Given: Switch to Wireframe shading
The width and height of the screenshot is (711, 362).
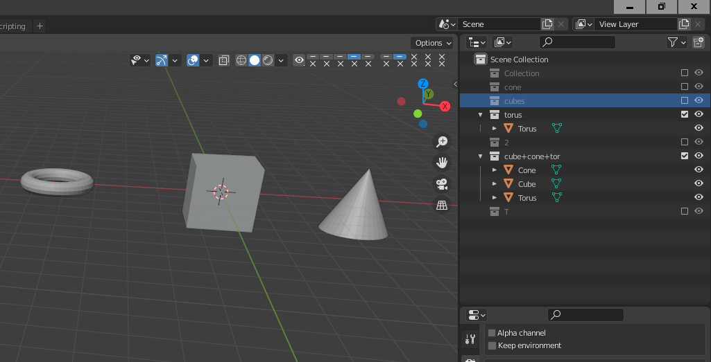Looking at the screenshot, I should pyautogui.click(x=241, y=60).
